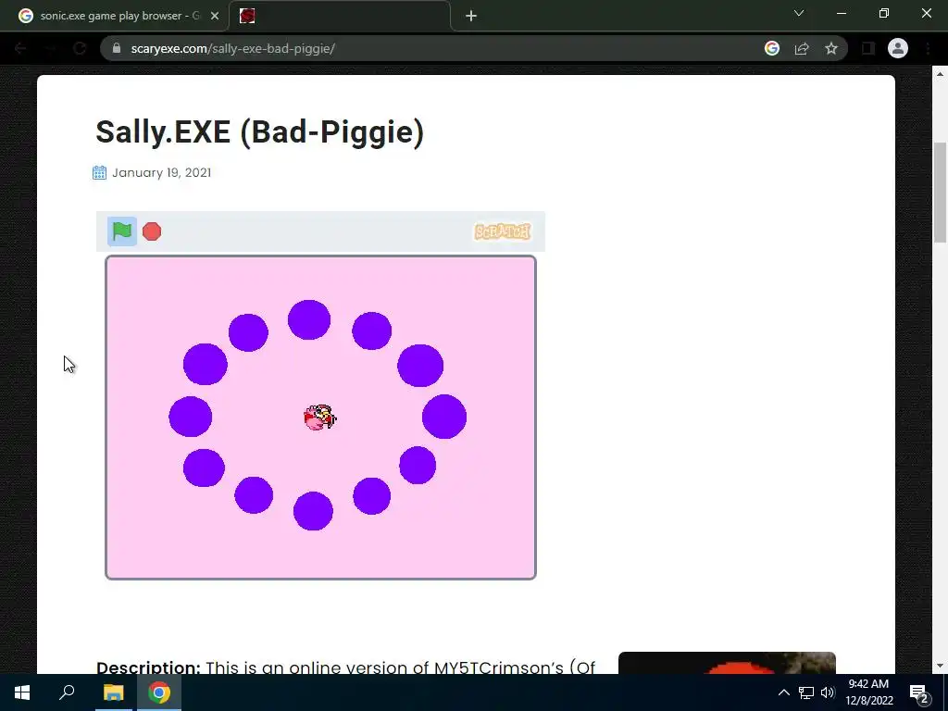The width and height of the screenshot is (948, 711).
Task: Click the purple circle at far right of ring
Action: [x=444, y=417]
